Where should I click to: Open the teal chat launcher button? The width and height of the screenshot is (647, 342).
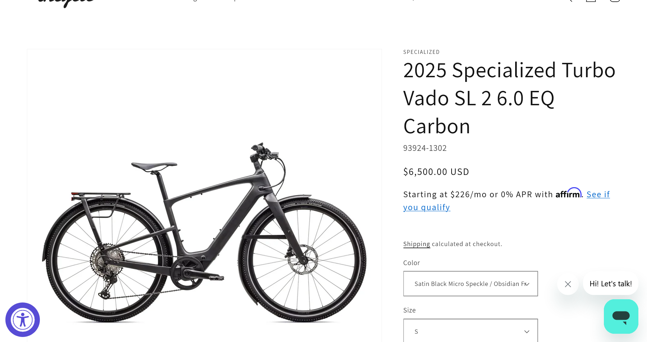(621, 316)
